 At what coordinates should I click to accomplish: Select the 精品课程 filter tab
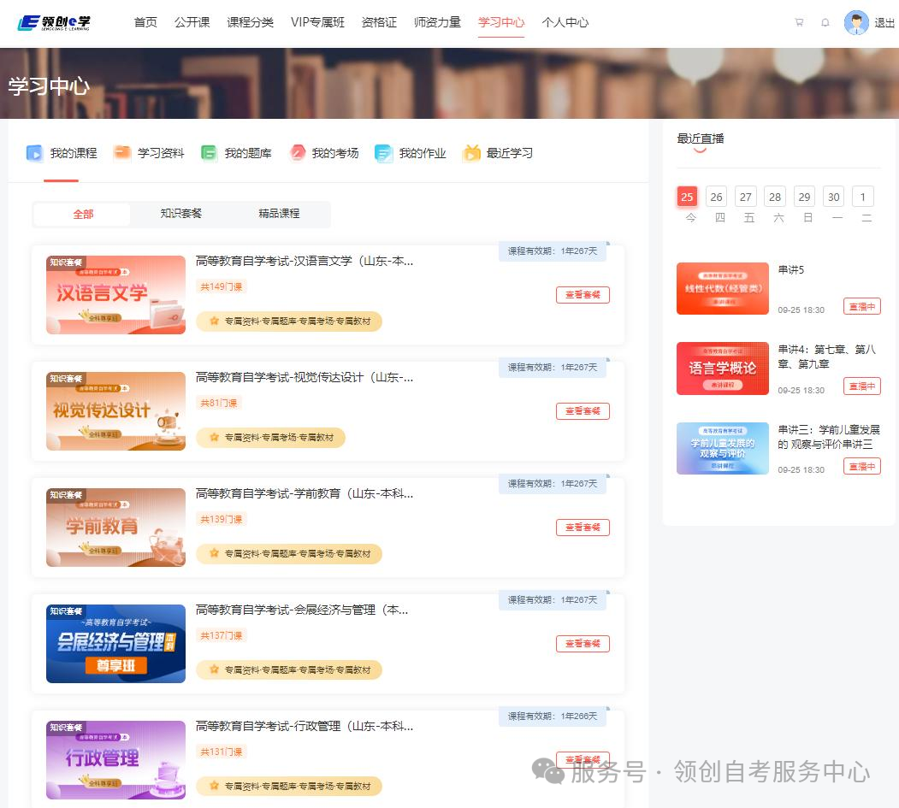(280, 214)
